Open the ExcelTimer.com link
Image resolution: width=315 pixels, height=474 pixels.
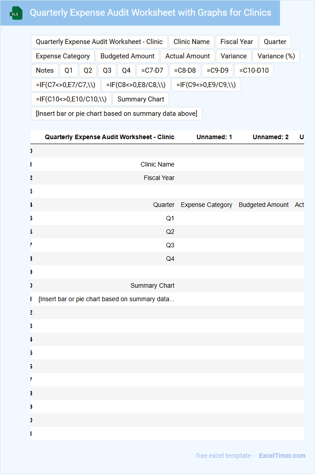pyautogui.click(x=282, y=456)
